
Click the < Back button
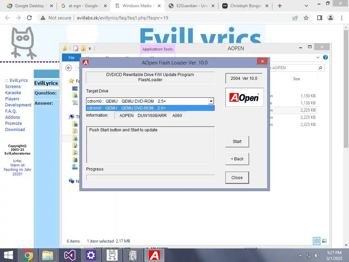237,159
